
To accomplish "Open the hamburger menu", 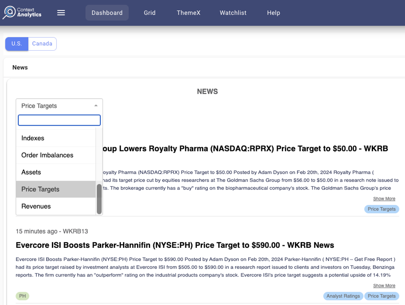I will pyautogui.click(x=61, y=13).
